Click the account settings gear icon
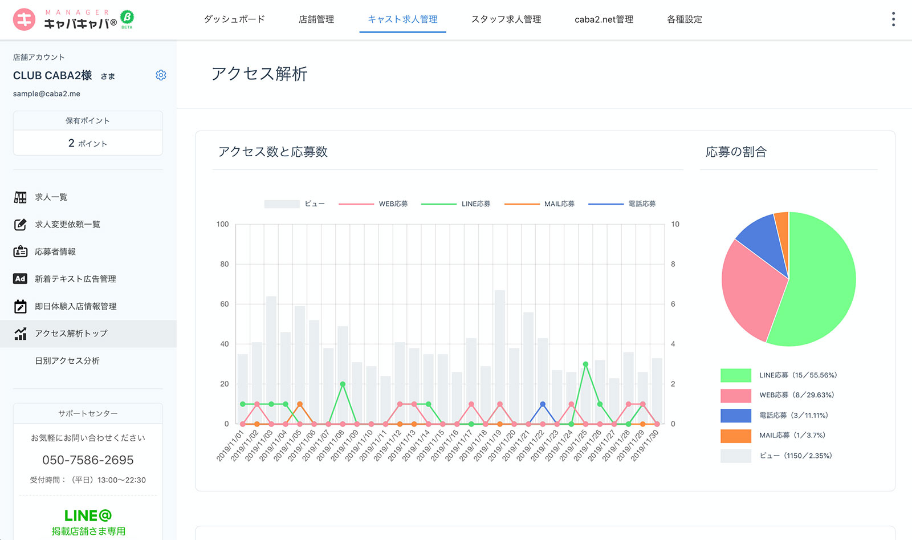Image resolution: width=912 pixels, height=540 pixels. click(161, 75)
